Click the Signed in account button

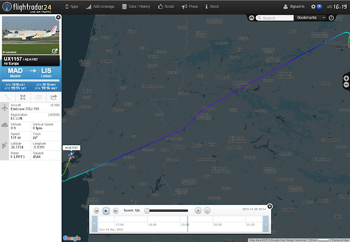point(294,7)
